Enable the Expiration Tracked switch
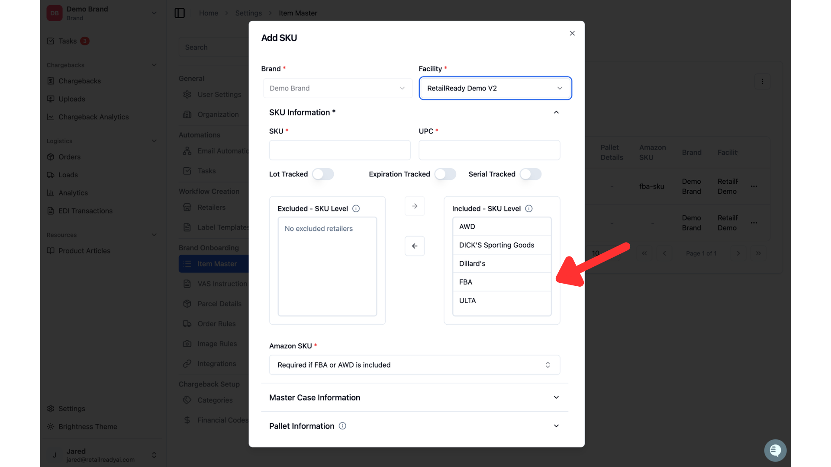Image resolution: width=831 pixels, height=467 pixels. 445,174
